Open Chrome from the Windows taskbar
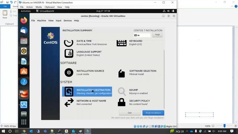The height and width of the screenshot is (134, 238). (x=24, y=131)
